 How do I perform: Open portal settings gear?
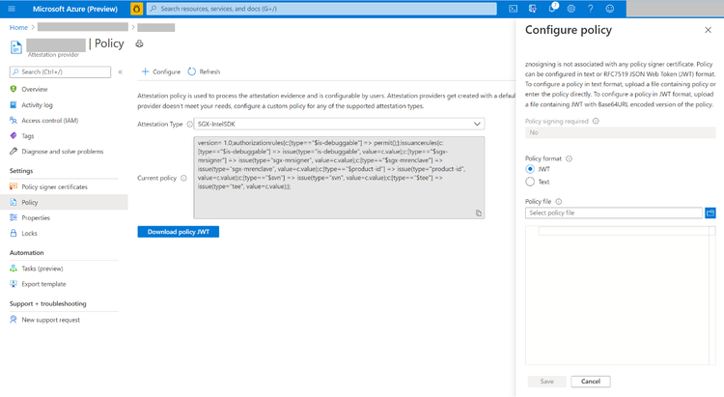coord(571,9)
